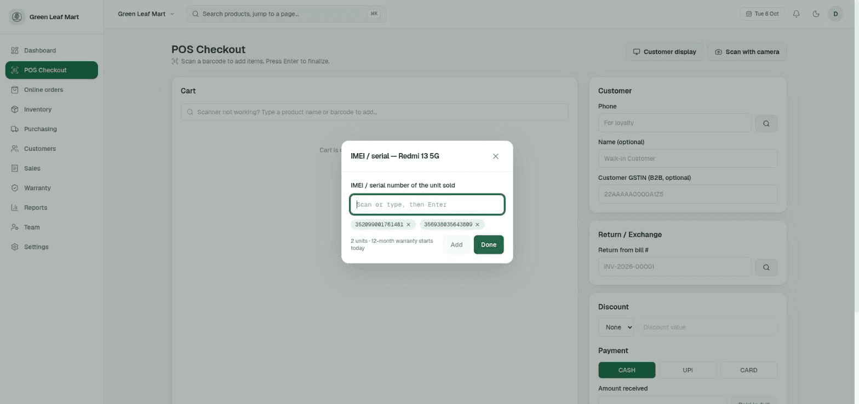Toggle dark mode moon icon
Viewport: 859px width, 404px height.
click(816, 14)
